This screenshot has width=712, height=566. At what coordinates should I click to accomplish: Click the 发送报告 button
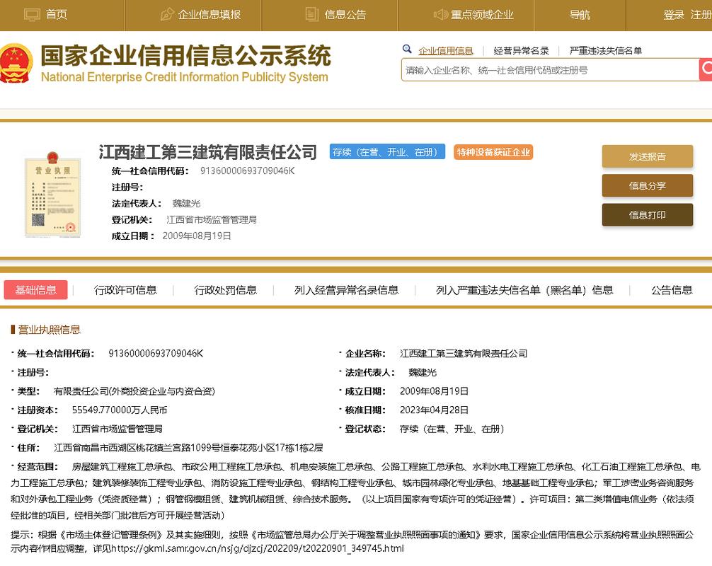(646, 156)
